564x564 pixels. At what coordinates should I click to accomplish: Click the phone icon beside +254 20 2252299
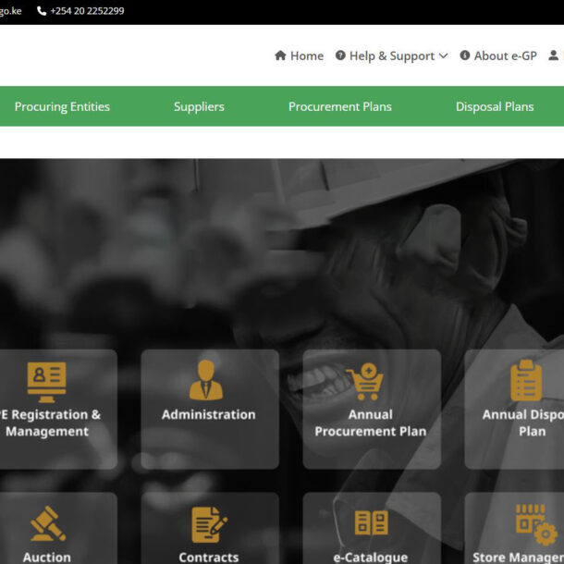[x=42, y=11]
